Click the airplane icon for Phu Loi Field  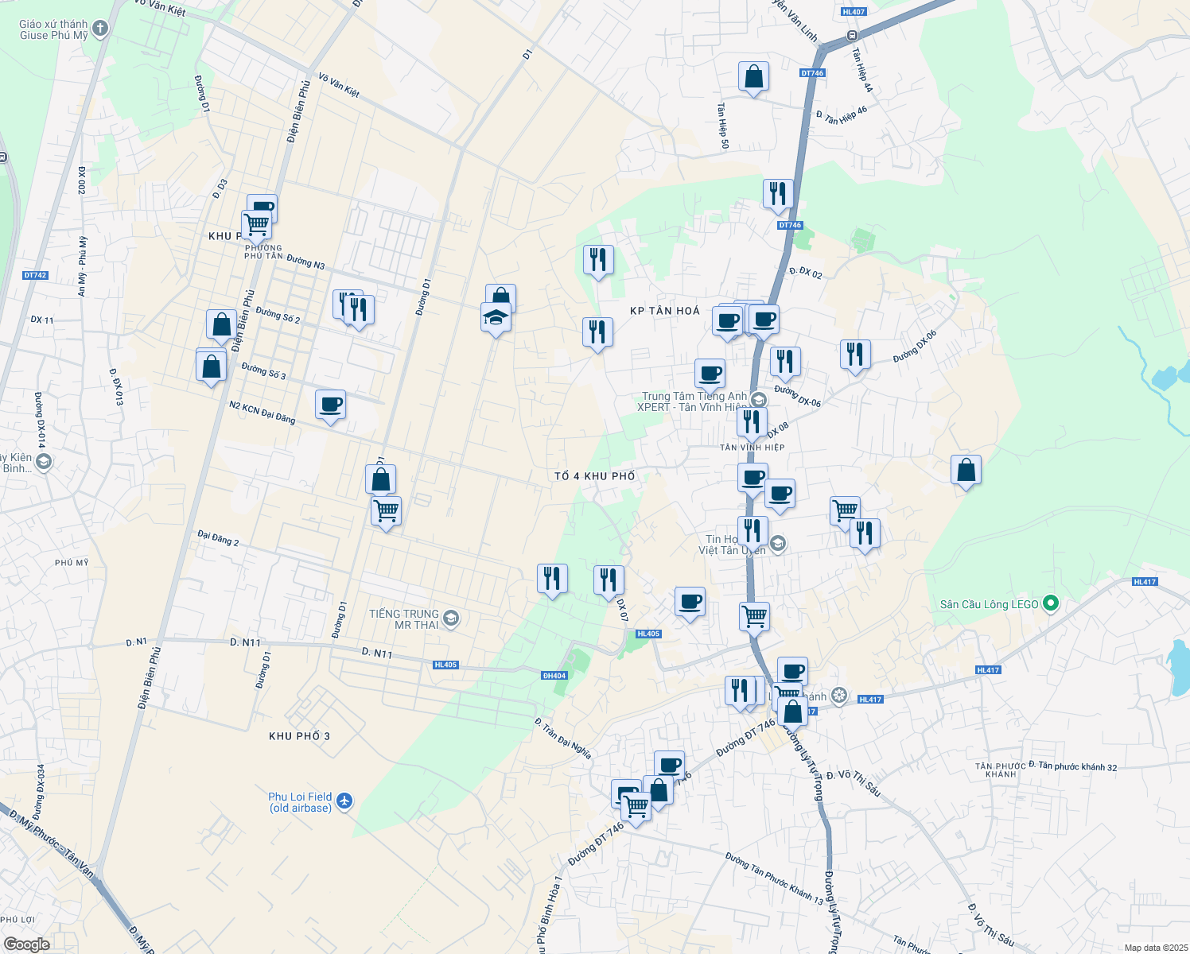click(344, 801)
